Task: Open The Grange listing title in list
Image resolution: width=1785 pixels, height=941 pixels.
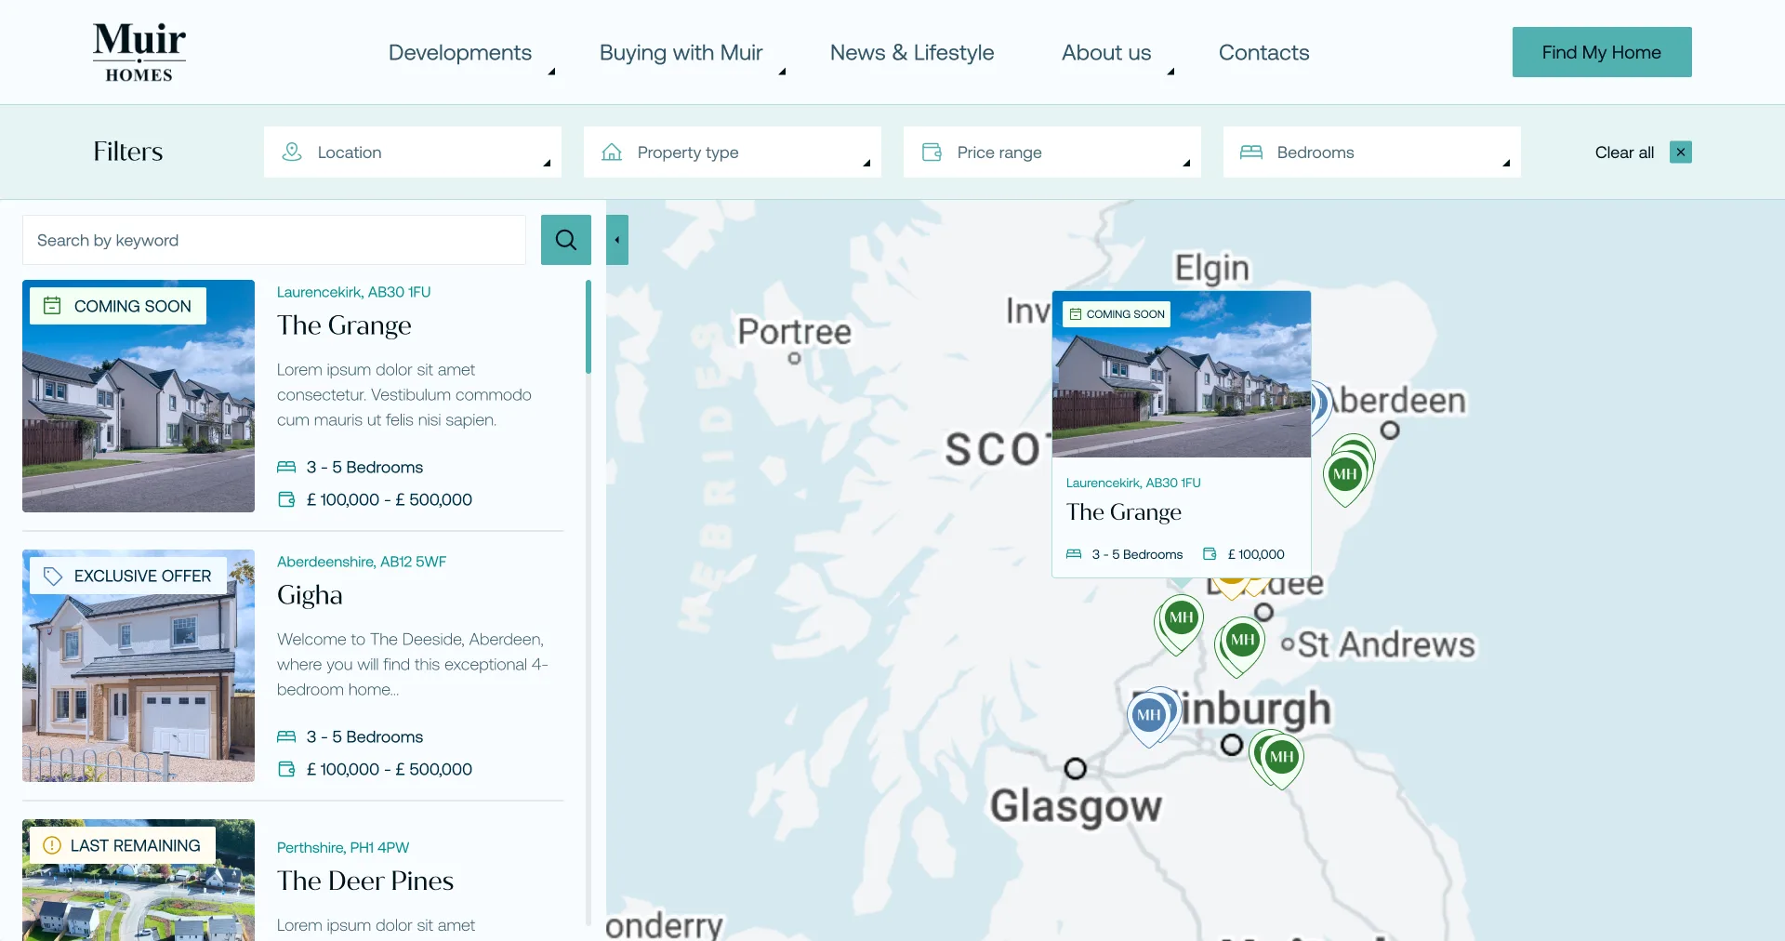Action: [344, 325]
